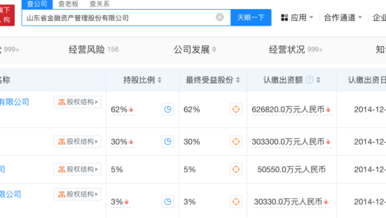Sort by 认缴出资额 using sort arrows
This screenshot has height=218, width=386.
[318, 80]
